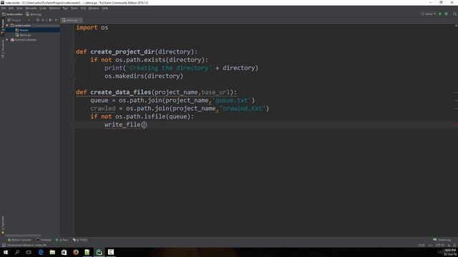Click 'import os' line in editor

point(92,27)
